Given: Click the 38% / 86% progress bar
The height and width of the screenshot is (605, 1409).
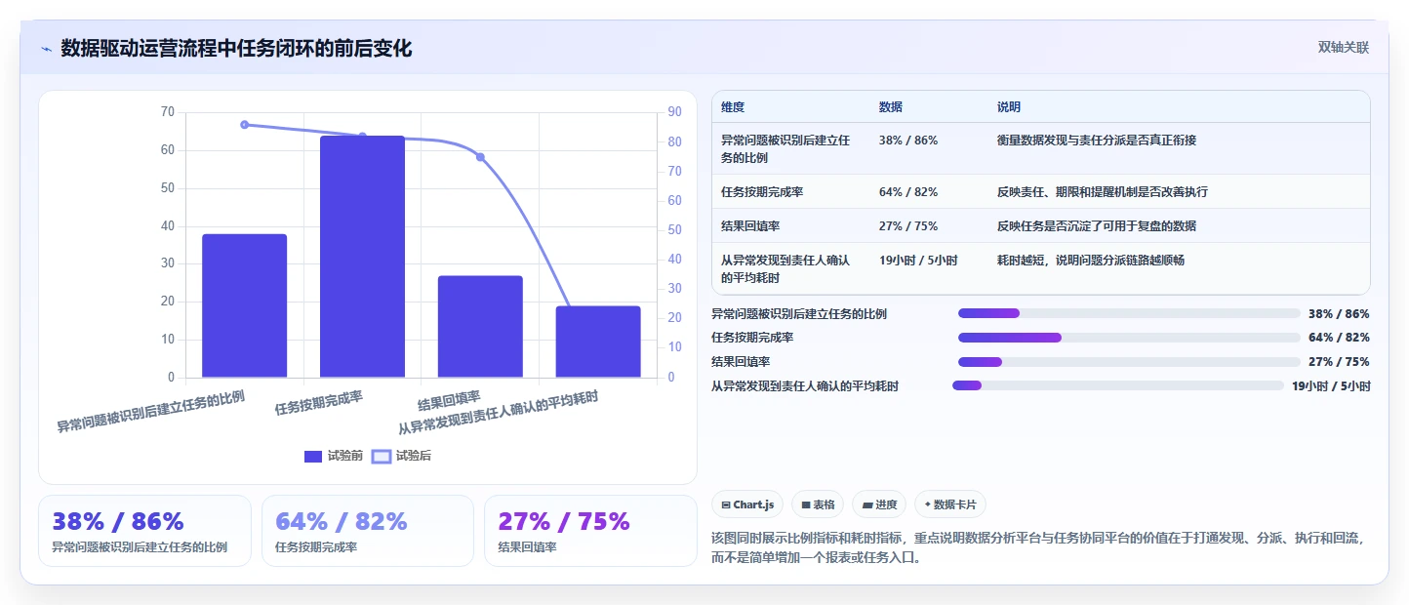Looking at the screenshot, I should pos(1129,313).
